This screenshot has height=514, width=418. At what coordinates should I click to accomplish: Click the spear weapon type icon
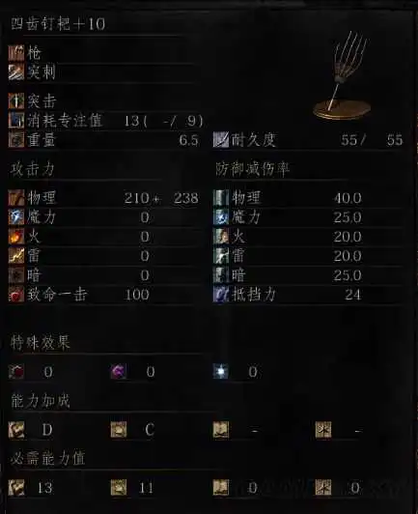pyautogui.click(x=16, y=53)
